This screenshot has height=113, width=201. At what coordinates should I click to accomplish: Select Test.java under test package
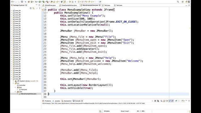(x=24, y=89)
